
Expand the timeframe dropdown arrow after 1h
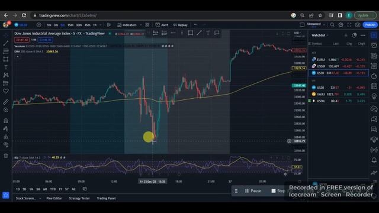[x=101, y=25]
